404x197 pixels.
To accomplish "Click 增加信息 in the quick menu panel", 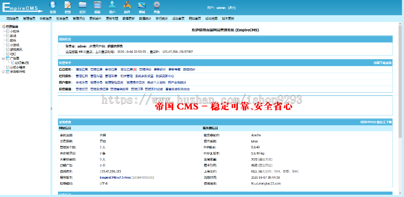I will [82, 69].
